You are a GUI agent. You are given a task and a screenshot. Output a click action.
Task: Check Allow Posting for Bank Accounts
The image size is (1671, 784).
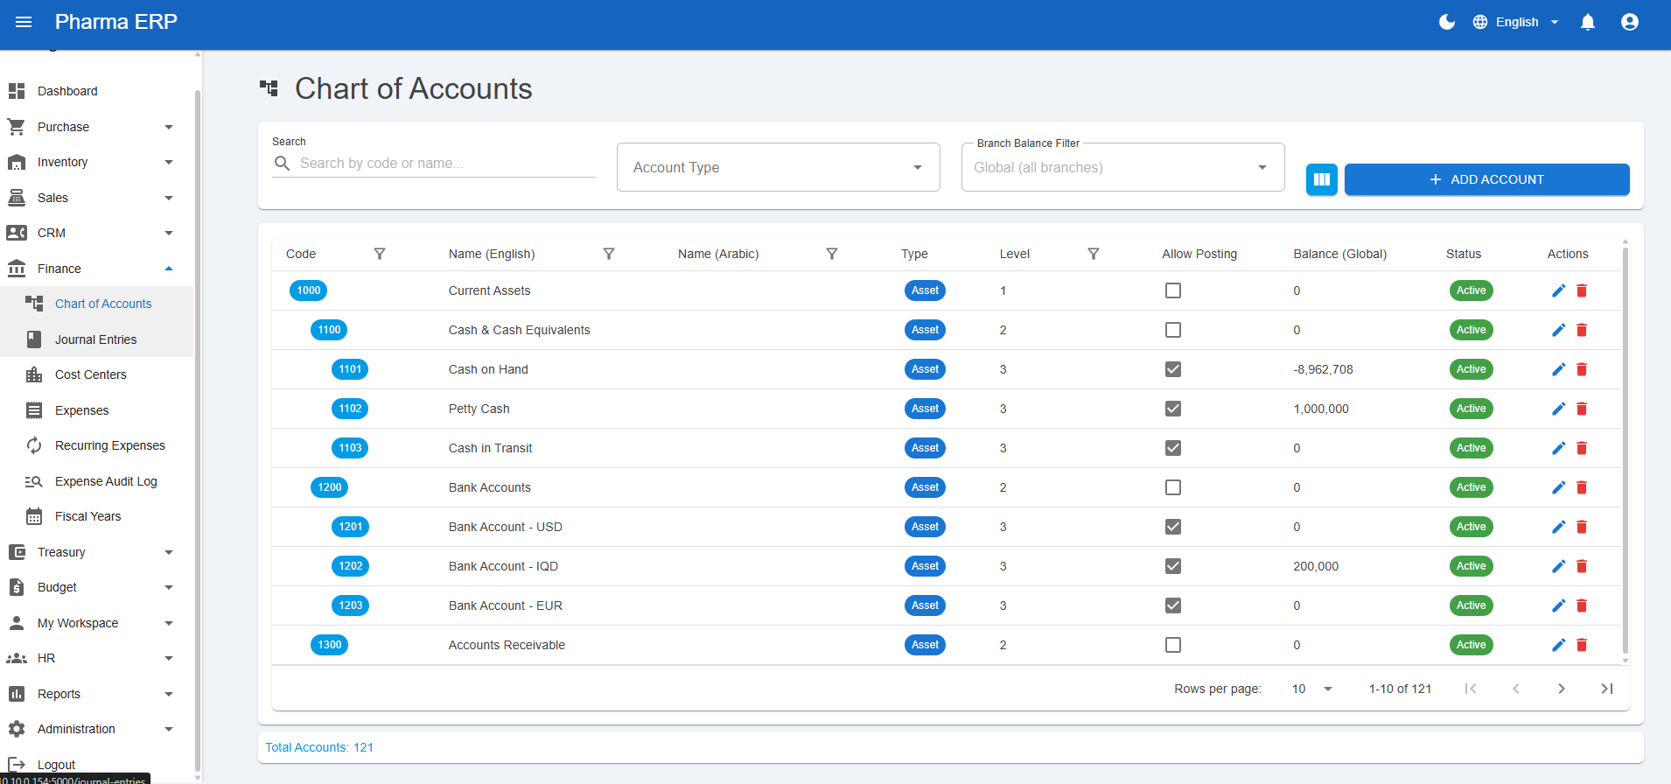(x=1173, y=487)
